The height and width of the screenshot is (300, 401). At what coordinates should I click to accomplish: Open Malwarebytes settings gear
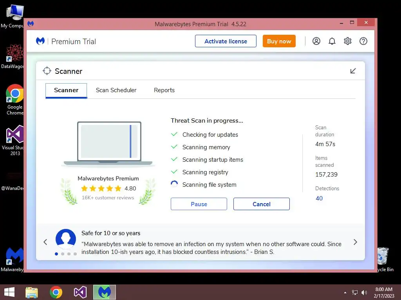pos(348,41)
